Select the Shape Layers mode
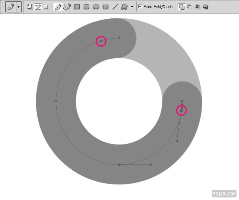This screenshot has height=200, width=239. click(30, 7)
